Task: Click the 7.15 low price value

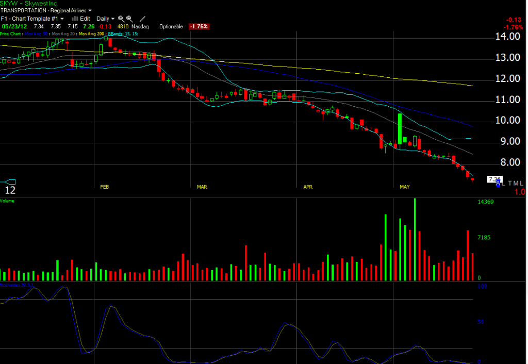Action: click(x=72, y=27)
